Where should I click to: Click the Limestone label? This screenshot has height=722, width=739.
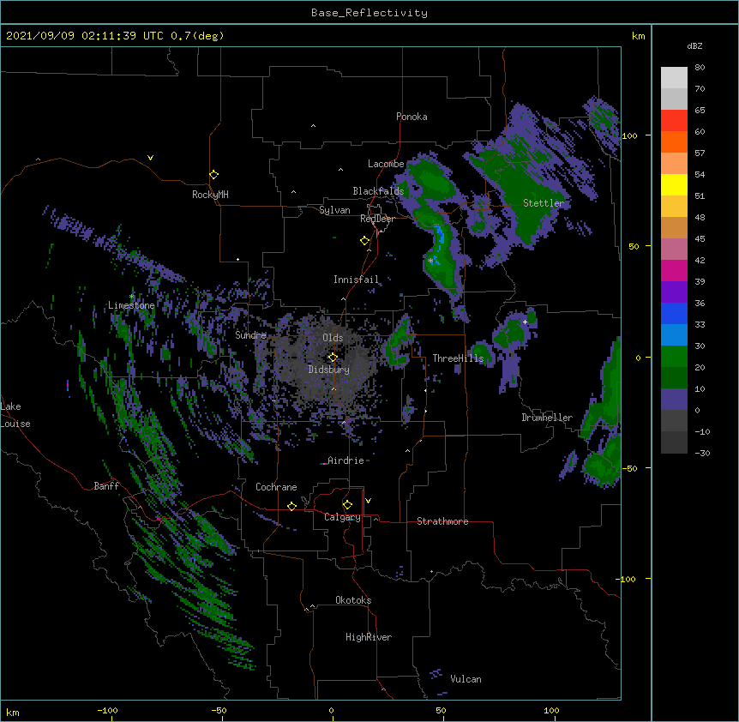[x=131, y=305]
